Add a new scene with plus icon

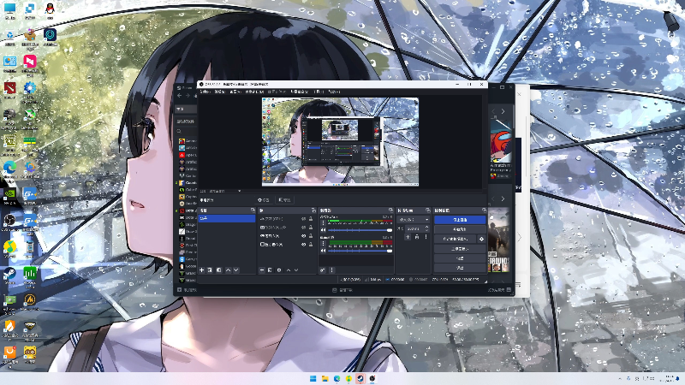pyautogui.click(x=202, y=270)
